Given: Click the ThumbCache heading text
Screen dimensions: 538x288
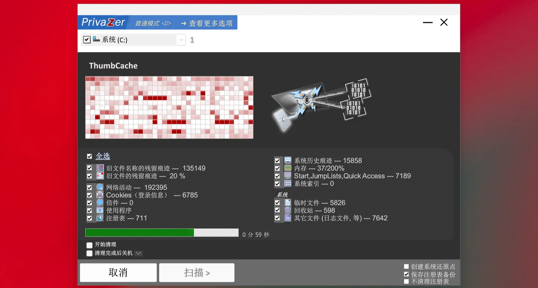Looking at the screenshot, I should coord(113,66).
